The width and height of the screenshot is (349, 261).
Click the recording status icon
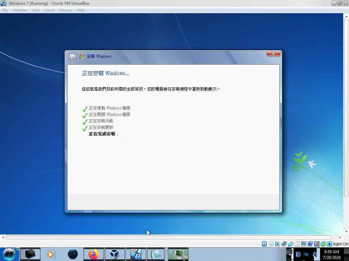pyautogui.click(x=310, y=244)
